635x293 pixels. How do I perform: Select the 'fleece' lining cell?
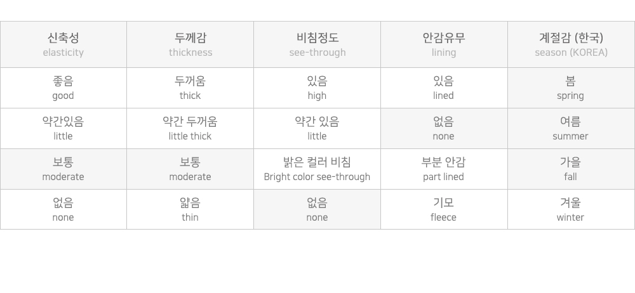pos(444,210)
